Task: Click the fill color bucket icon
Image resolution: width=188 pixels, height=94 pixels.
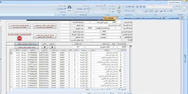Action: click(156, 11)
